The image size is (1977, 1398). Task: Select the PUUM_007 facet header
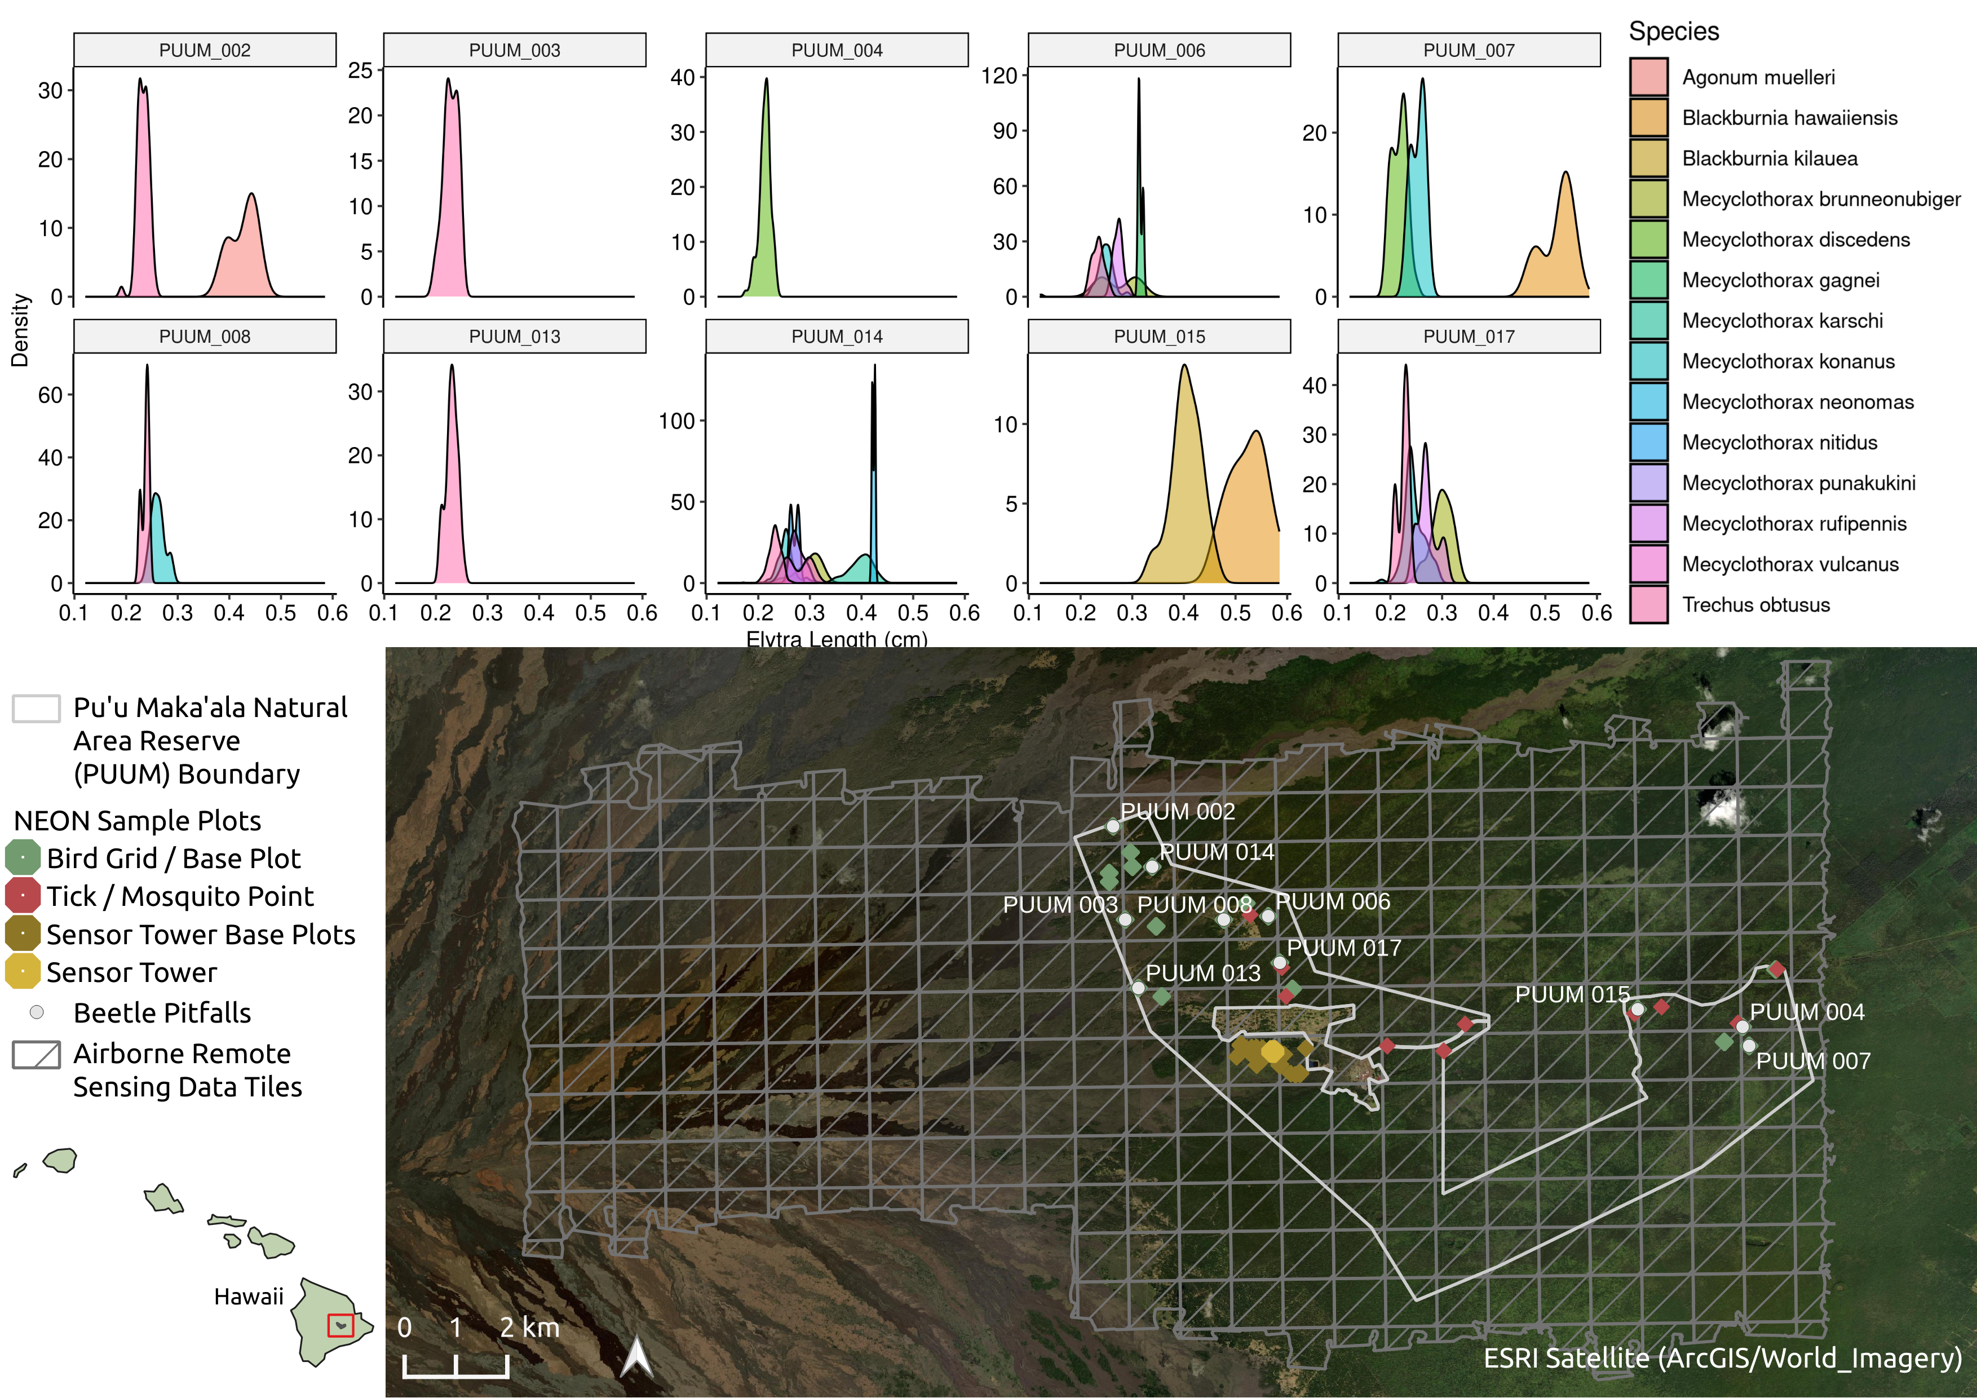[x=1468, y=50]
